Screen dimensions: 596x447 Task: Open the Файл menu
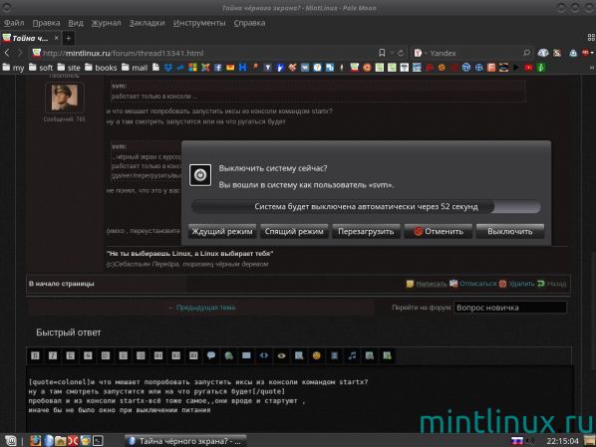14,23
